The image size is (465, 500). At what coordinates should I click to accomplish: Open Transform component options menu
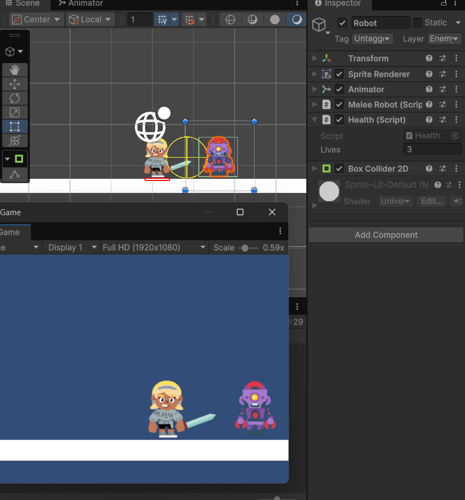pos(456,58)
